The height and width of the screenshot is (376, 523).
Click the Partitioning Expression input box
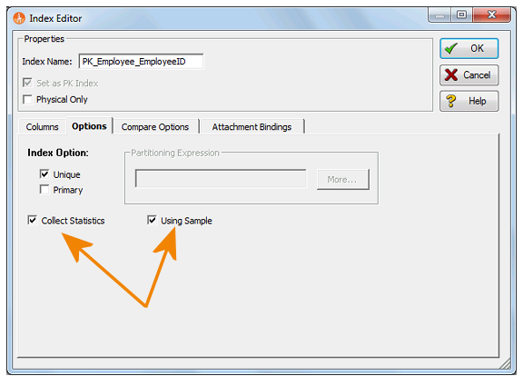coord(221,178)
